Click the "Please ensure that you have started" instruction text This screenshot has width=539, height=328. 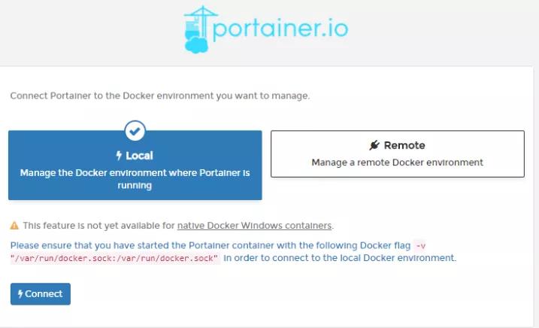pyautogui.click(x=210, y=245)
